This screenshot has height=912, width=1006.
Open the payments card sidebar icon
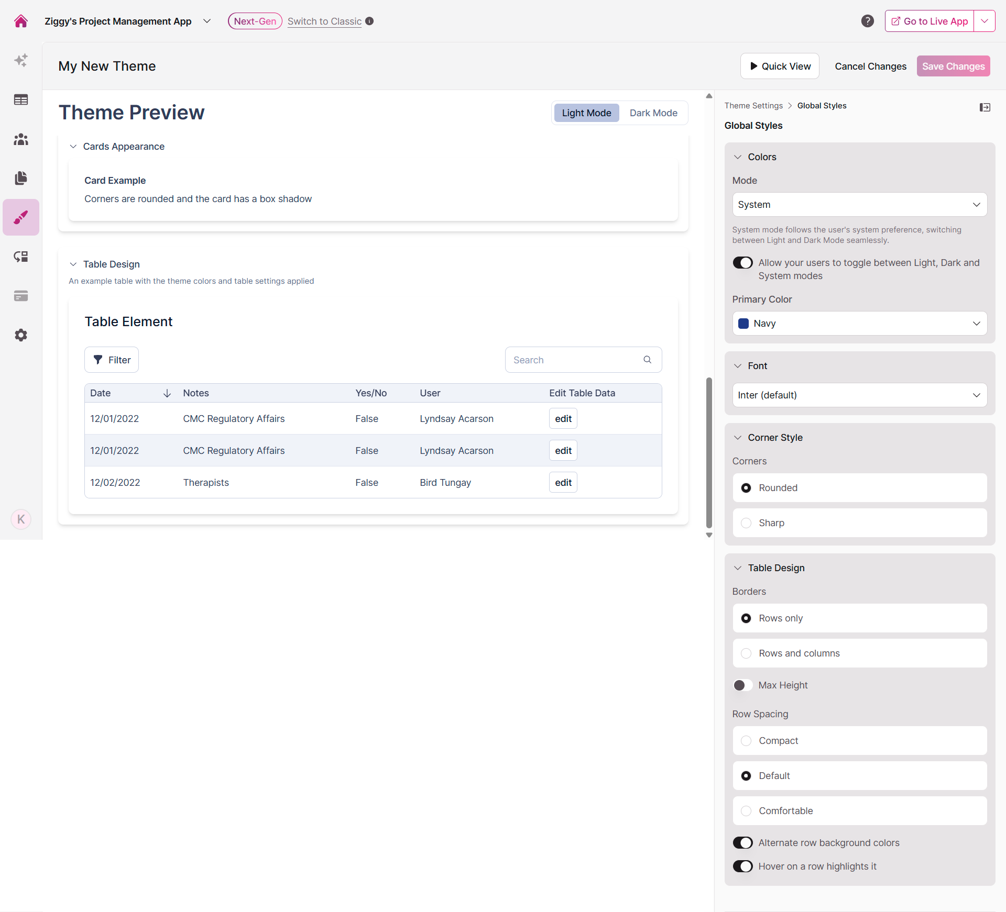tap(21, 296)
